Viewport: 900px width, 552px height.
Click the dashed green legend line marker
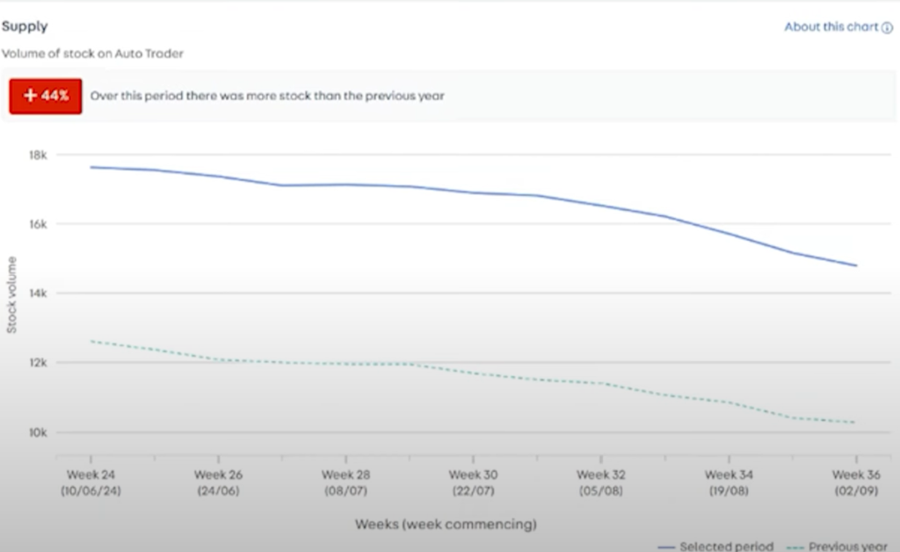click(x=795, y=548)
